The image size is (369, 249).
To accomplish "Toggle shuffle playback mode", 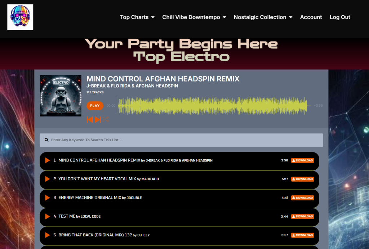I will tap(106, 120).
